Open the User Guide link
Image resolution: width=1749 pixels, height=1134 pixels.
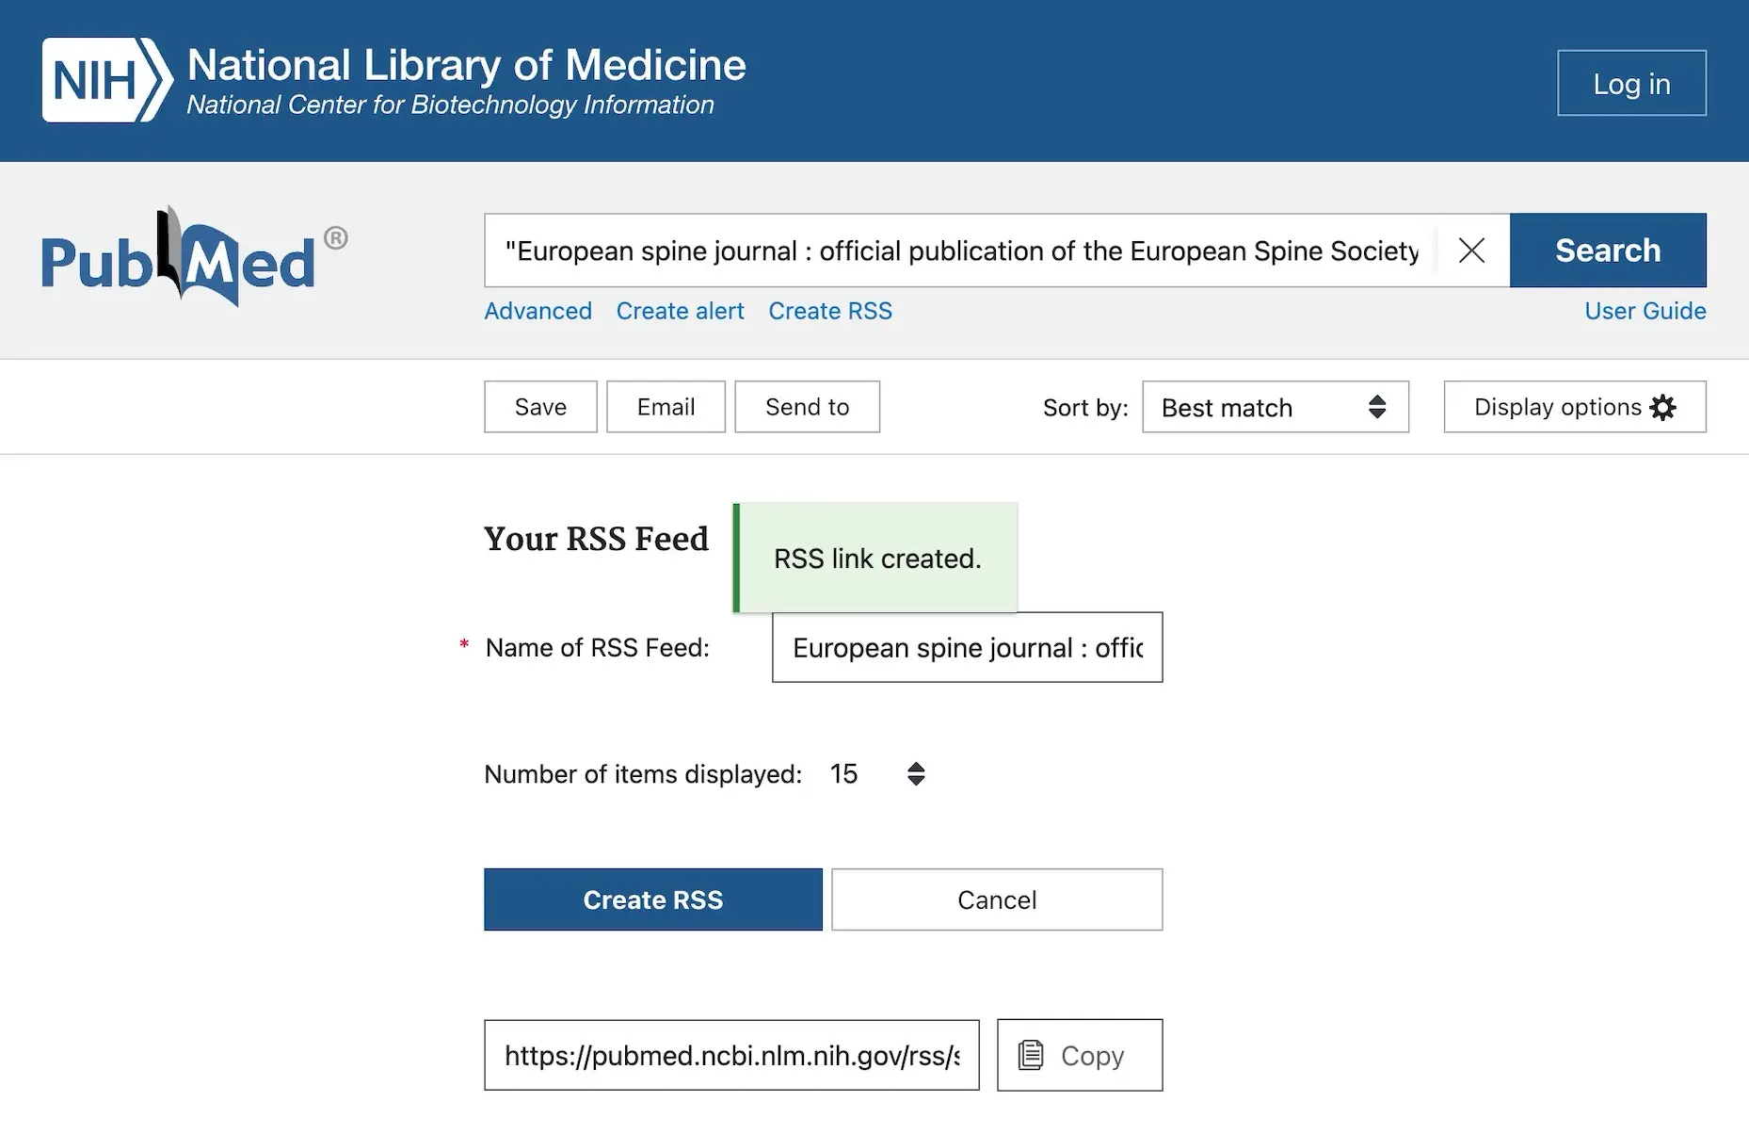click(x=1645, y=311)
